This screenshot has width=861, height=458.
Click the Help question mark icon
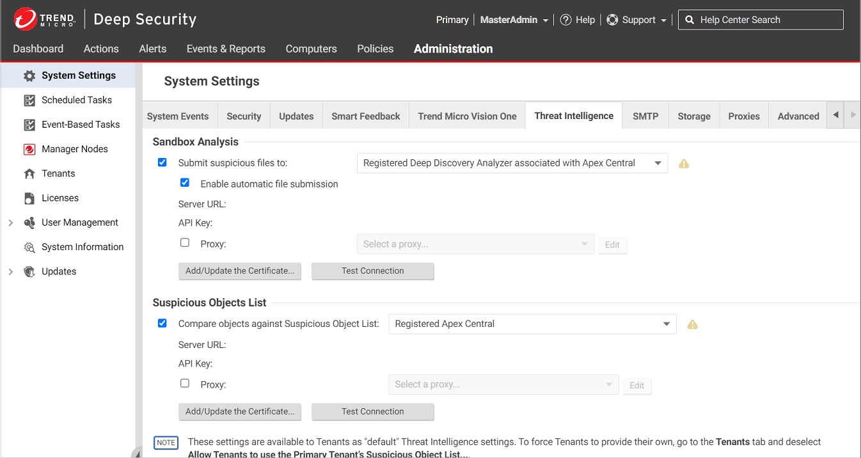tap(565, 20)
